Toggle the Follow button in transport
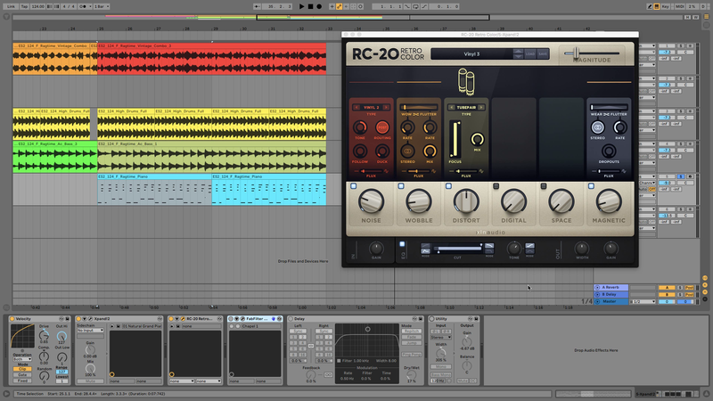 click(258, 6)
